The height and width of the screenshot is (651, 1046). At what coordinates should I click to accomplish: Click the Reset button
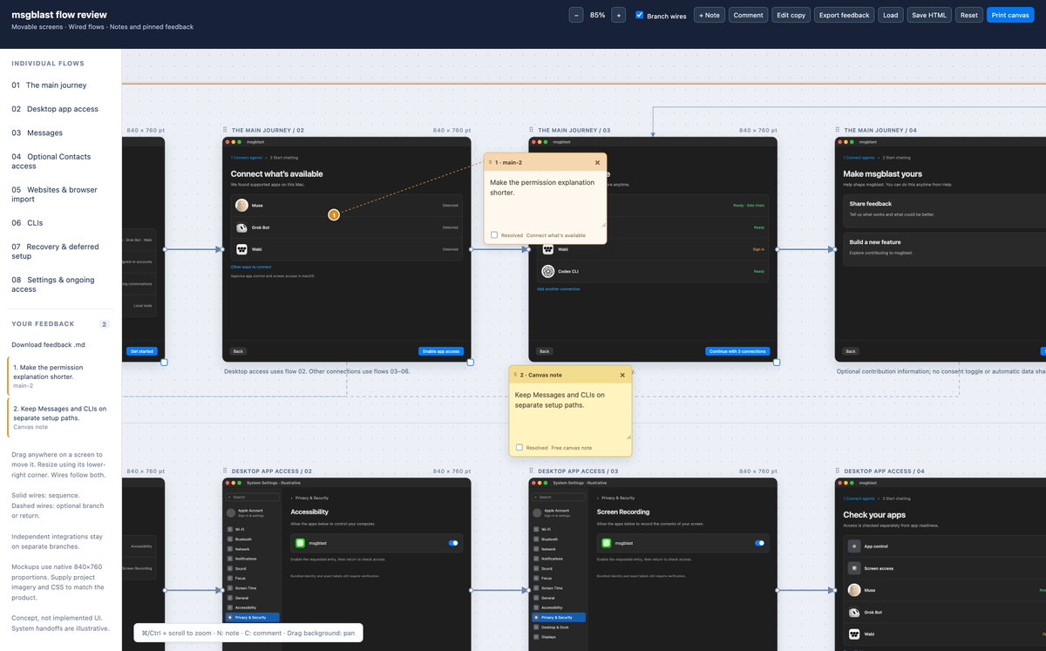coord(969,15)
